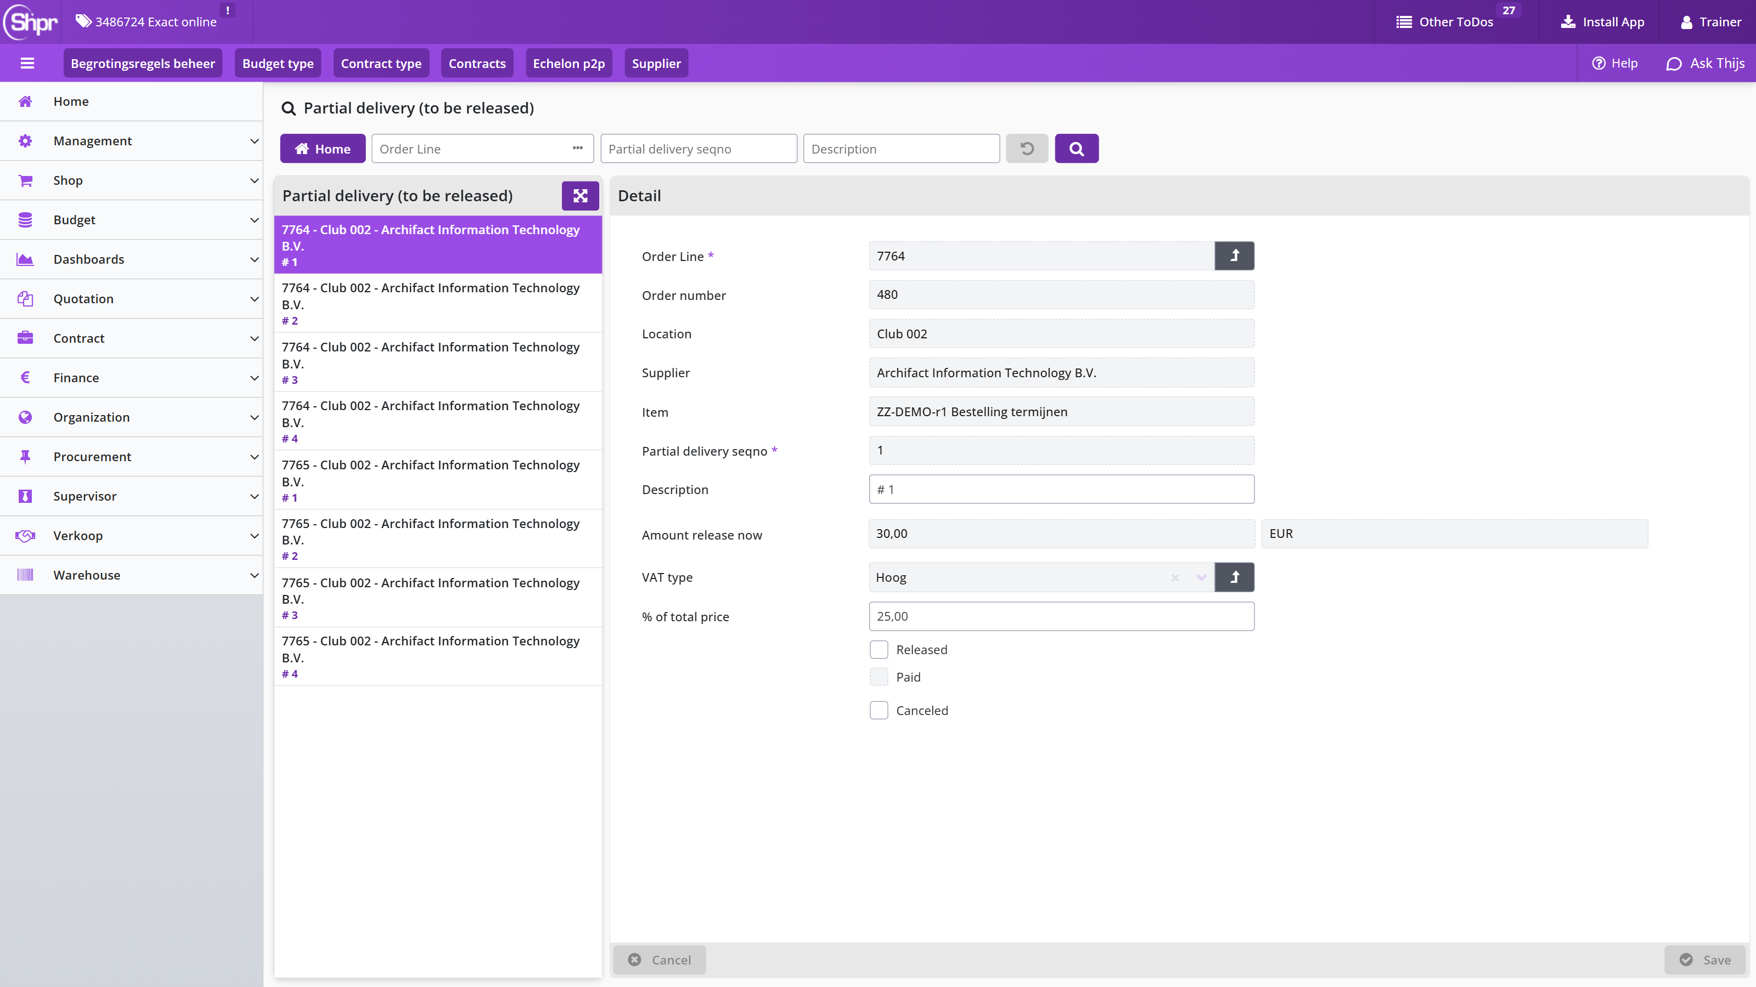Open Other ToDos list
The height and width of the screenshot is (987, 1756).
pos(1444,22)
